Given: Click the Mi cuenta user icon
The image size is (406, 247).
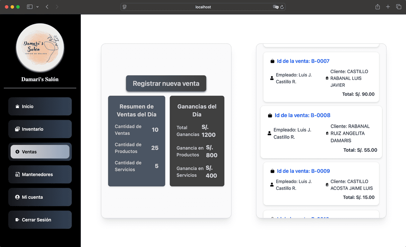Looking at the screenshot, I should pyautogui.click(x=17, y=197).
